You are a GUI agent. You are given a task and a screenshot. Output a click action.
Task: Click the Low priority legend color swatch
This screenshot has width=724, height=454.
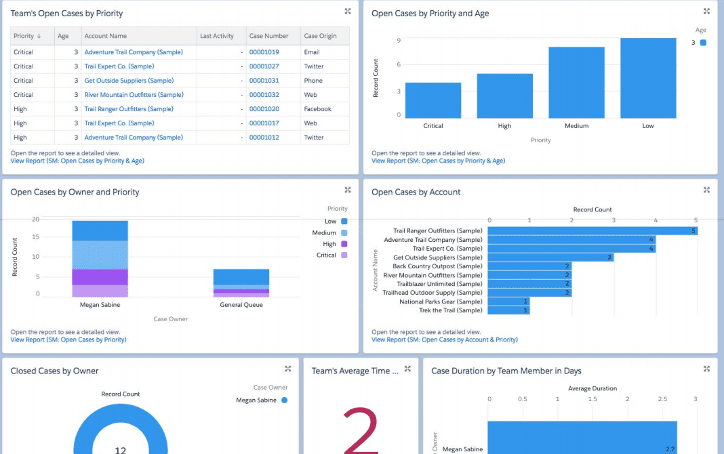pos(344,222)
